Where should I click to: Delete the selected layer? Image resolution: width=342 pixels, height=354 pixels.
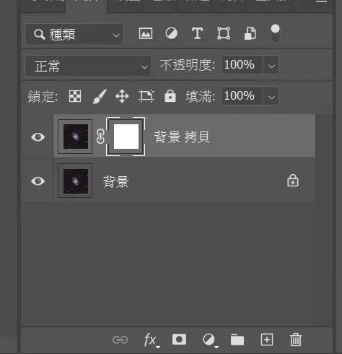pyautogui.click(x=296, y=340)
